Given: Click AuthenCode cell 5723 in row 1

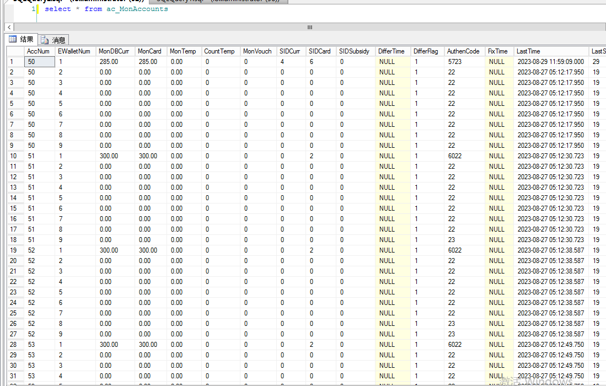Looking at the screenshot, I should [x=455, y=62].
